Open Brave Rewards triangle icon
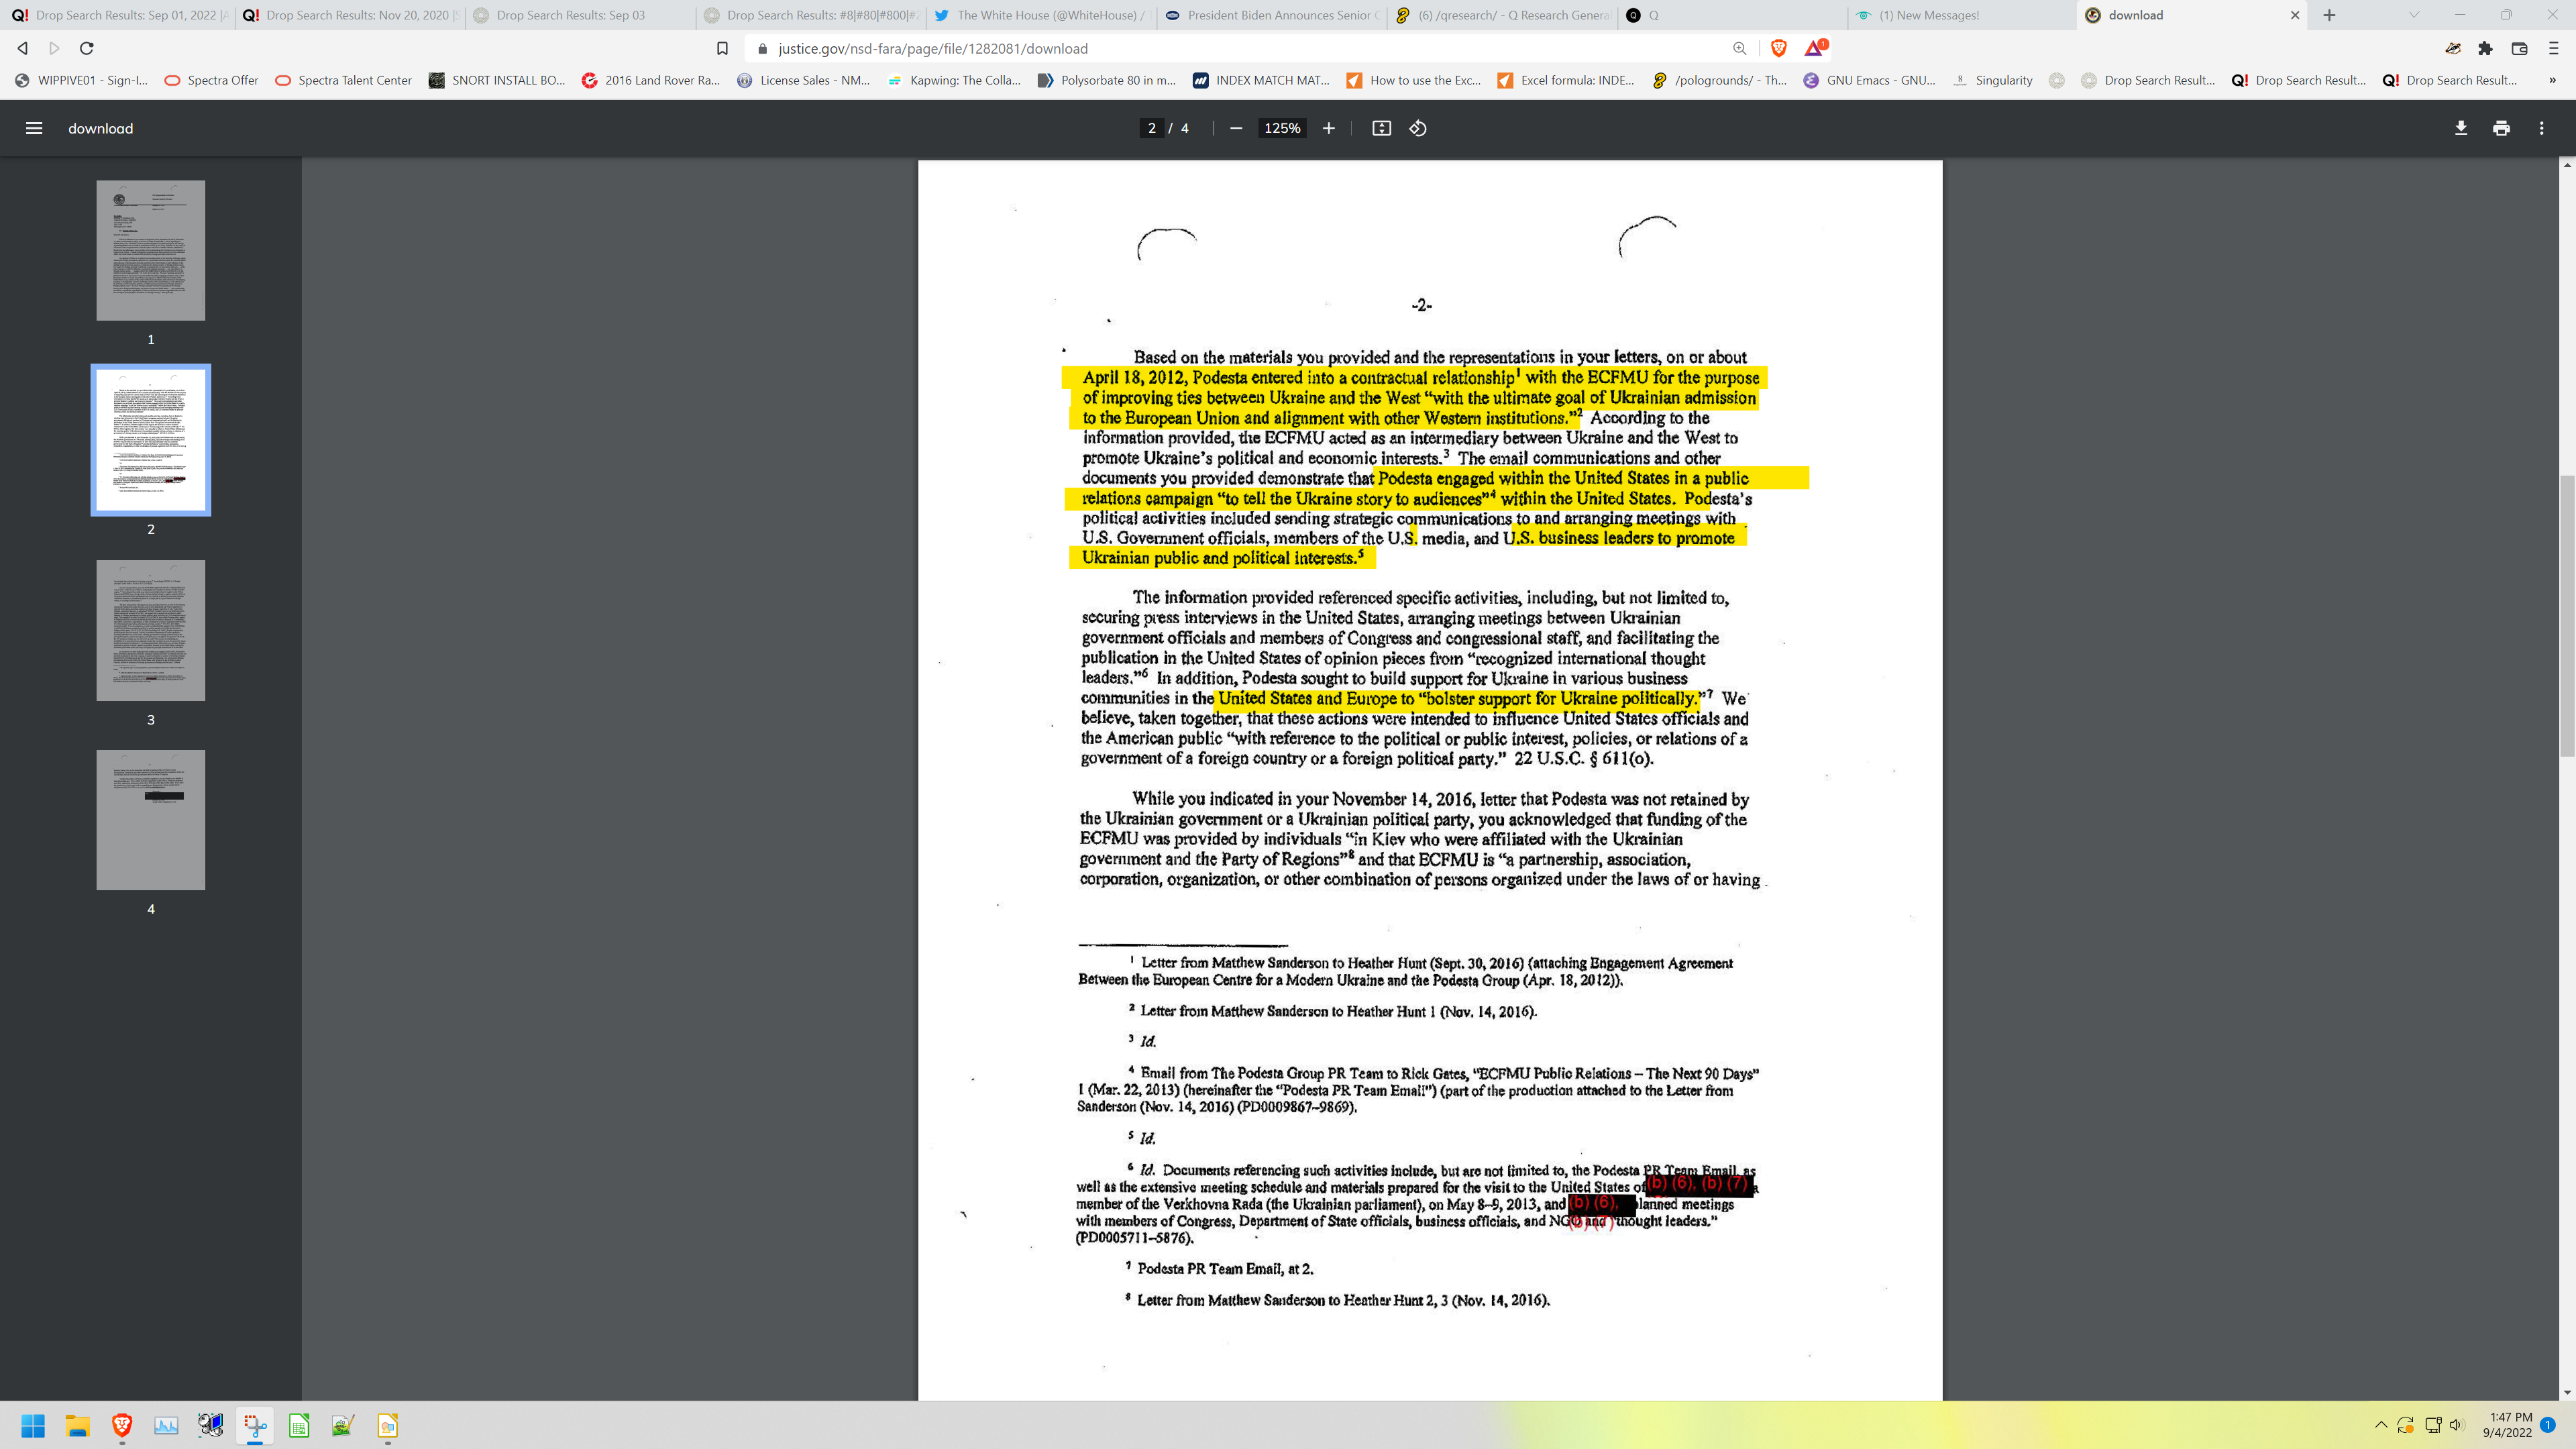Viewport: 2576px width, 1449px height. point(1815,48)
